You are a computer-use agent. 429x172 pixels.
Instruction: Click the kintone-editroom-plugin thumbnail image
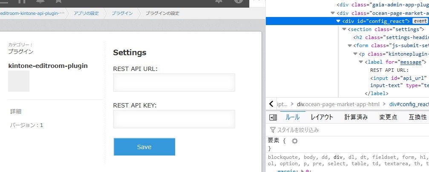19,81
